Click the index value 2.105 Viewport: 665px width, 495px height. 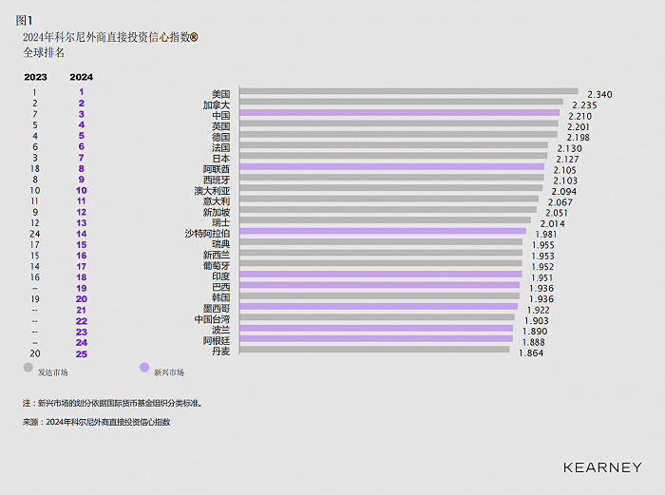(x=565, y=170)
